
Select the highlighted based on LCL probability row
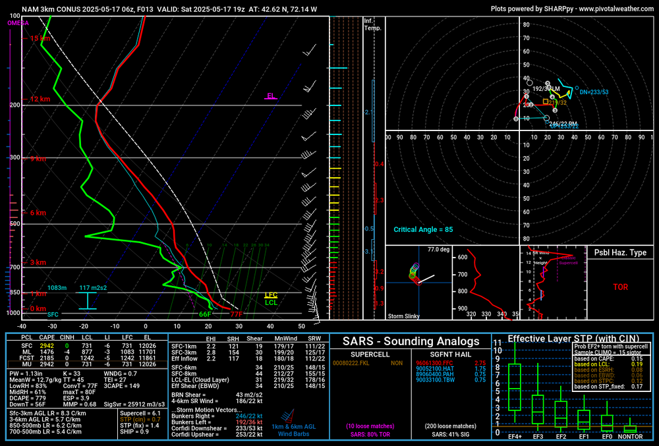tap(608, 364)
